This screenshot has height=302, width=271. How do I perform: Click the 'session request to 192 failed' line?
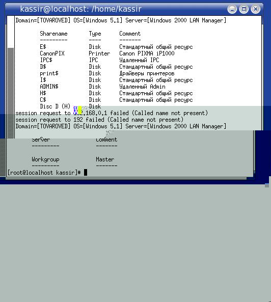pos(99,120)
